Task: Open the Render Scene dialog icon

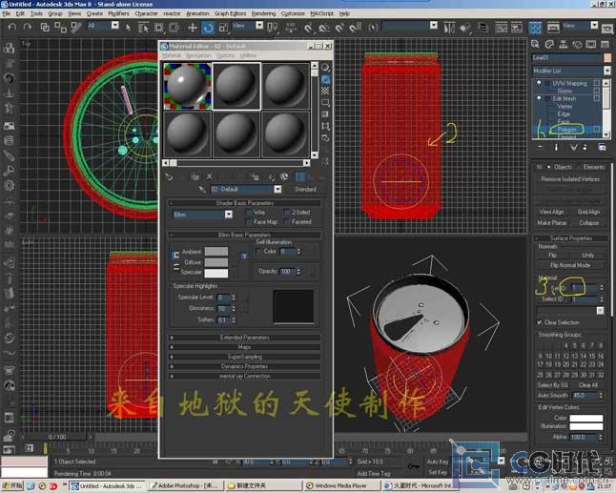Action: [x=553, y=28]
